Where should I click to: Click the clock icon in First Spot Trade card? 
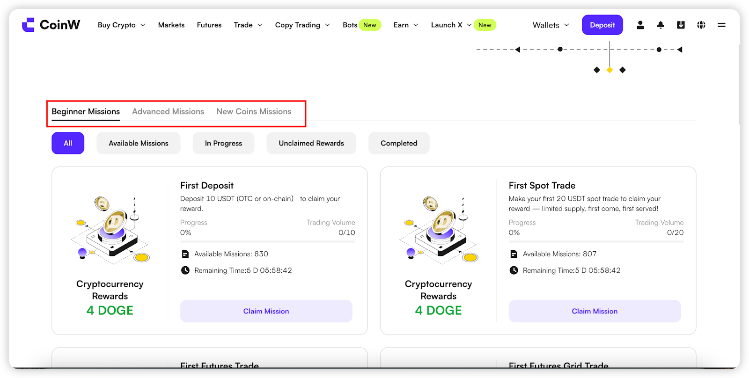514,270
